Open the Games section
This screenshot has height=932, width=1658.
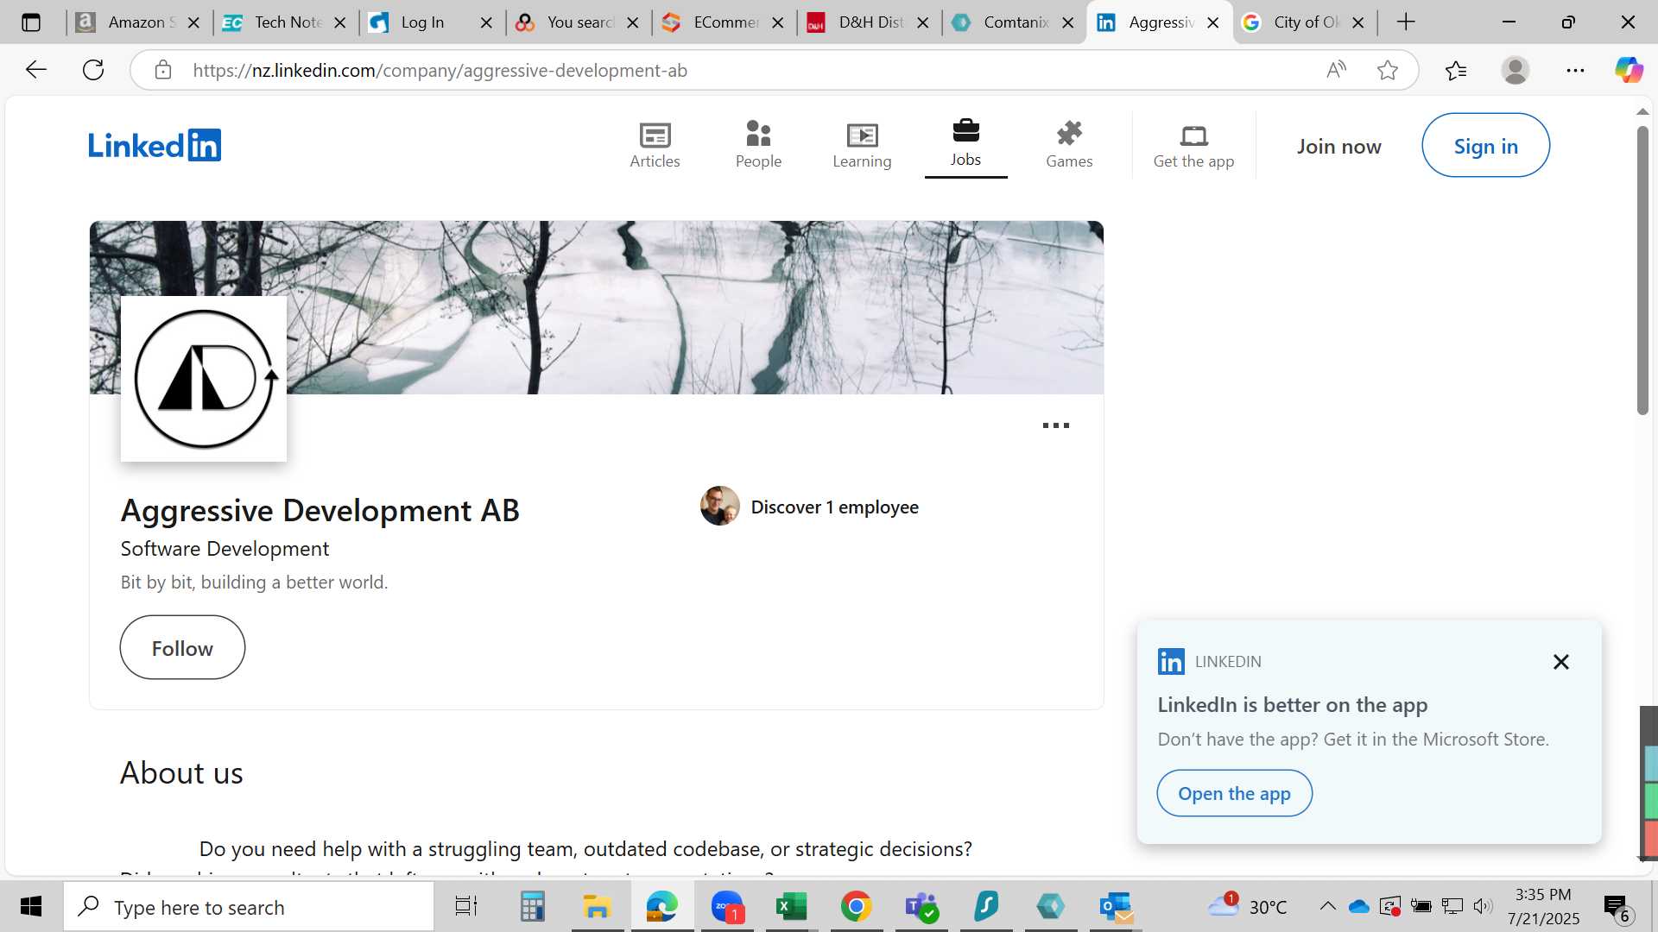(1069, 145)
